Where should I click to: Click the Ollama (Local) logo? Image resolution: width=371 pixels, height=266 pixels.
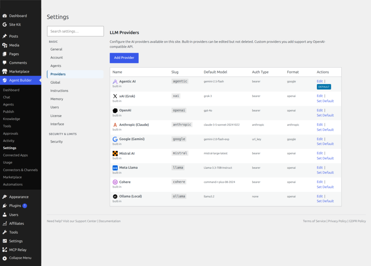click(x=115, y=197)
